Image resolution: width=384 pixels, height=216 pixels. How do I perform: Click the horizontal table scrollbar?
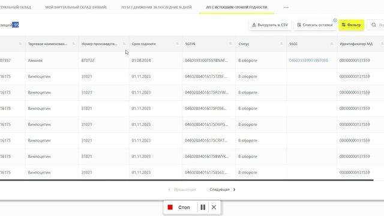(187, 180)
